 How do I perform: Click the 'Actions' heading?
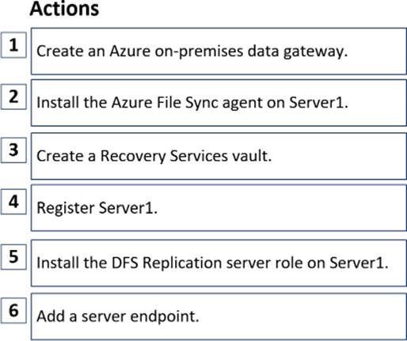(x=64, y=9)
